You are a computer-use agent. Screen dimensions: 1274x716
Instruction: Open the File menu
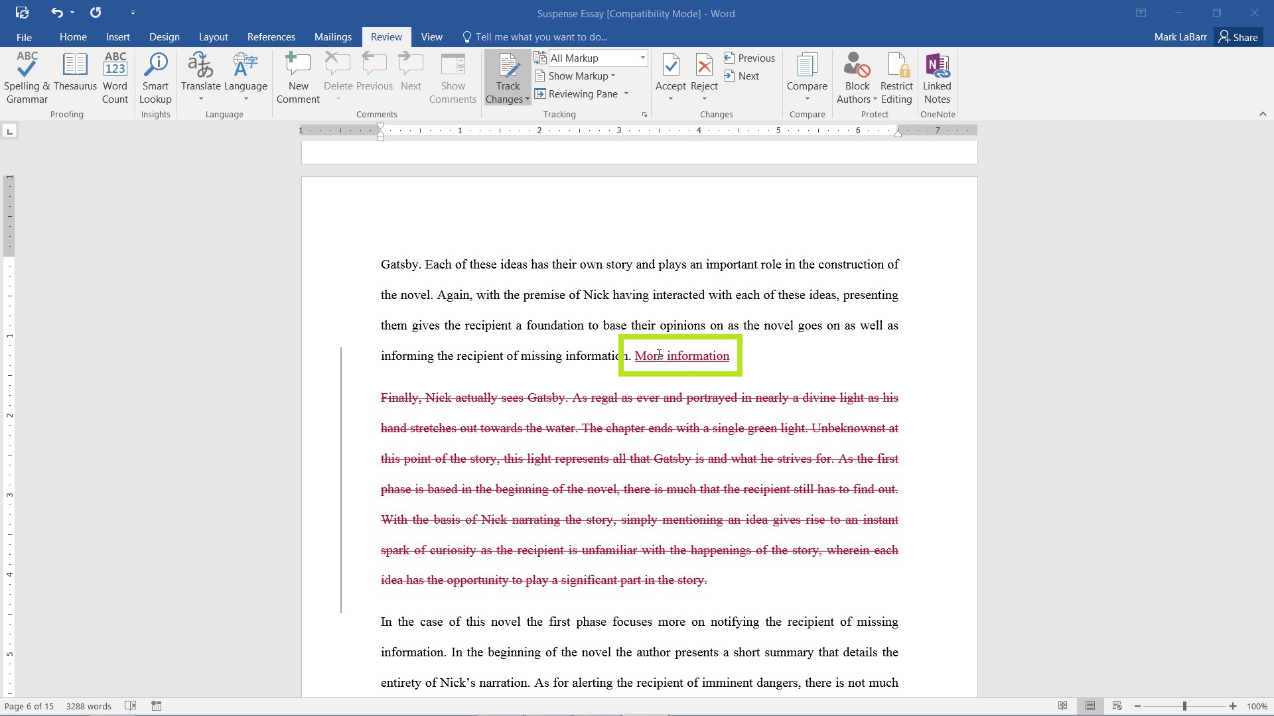click(24, 37)
